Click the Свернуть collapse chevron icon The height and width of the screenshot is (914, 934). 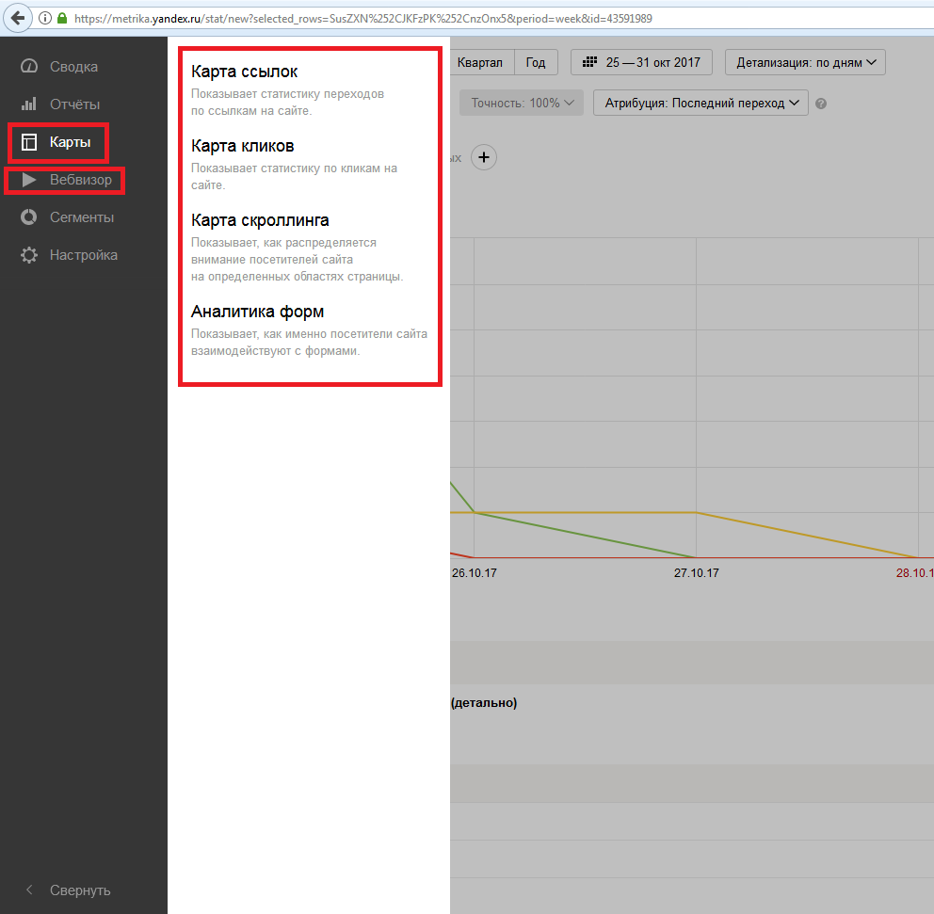(x=29, y=890)
